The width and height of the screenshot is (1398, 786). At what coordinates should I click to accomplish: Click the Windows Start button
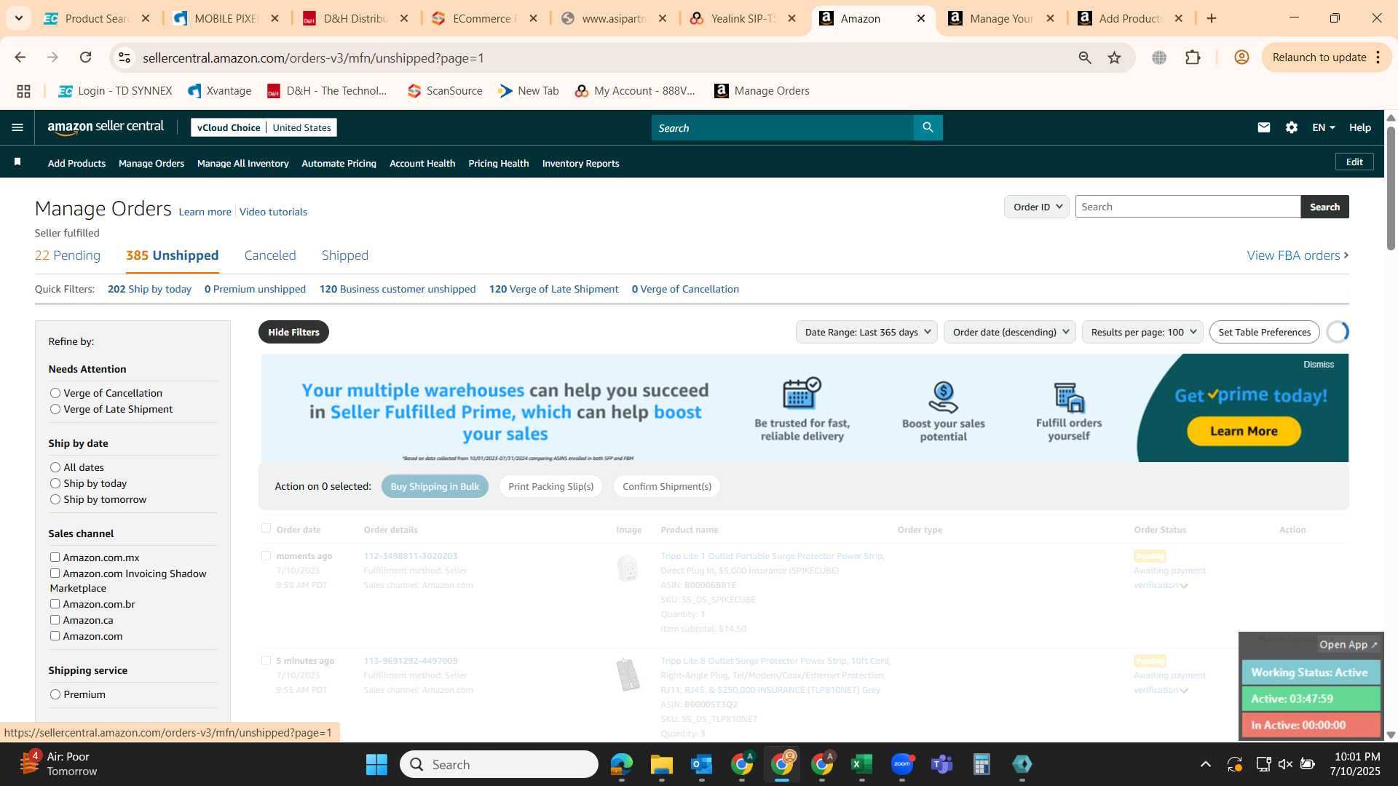pyautogui.click(x=376, y=764)
